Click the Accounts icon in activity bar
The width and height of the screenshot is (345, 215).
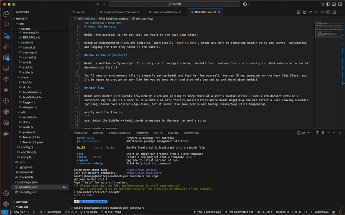pyautogui.click(x=6, y=193)
